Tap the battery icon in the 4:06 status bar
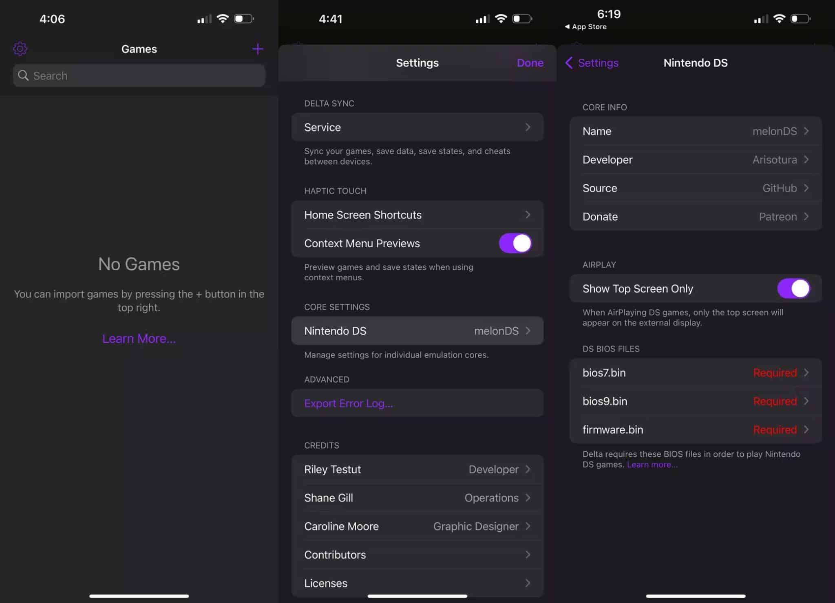Viewport: 835px width, 603px height. (244, 19)
